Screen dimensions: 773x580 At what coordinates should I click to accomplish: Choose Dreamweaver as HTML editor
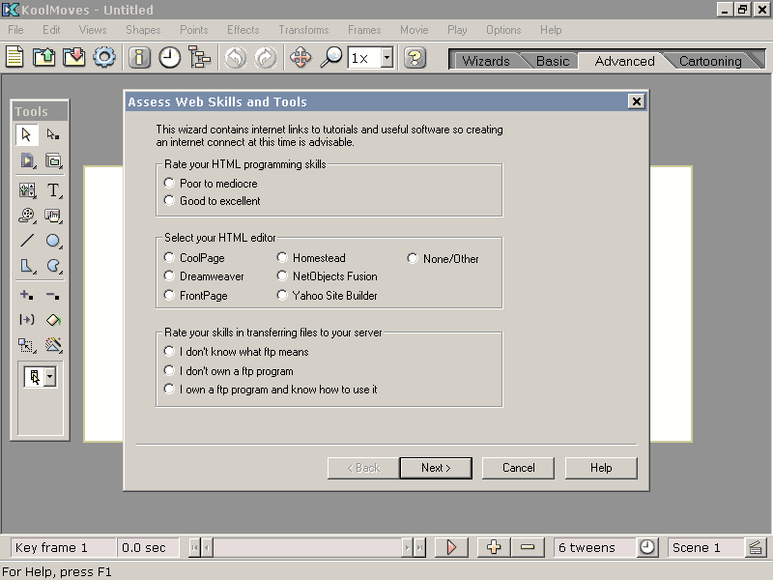pos(169,275)
